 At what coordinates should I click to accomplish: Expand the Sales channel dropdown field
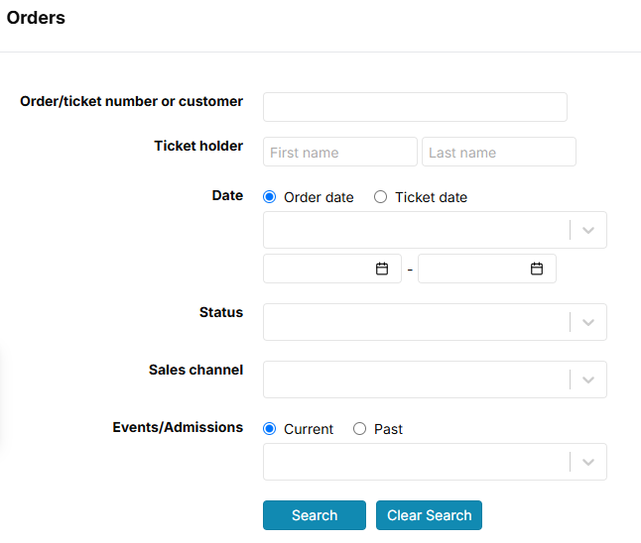point(435,380)
